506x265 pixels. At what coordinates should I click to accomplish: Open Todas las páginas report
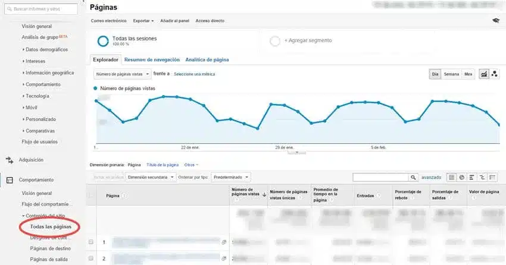pyautogui.click(x=51, y=227)
